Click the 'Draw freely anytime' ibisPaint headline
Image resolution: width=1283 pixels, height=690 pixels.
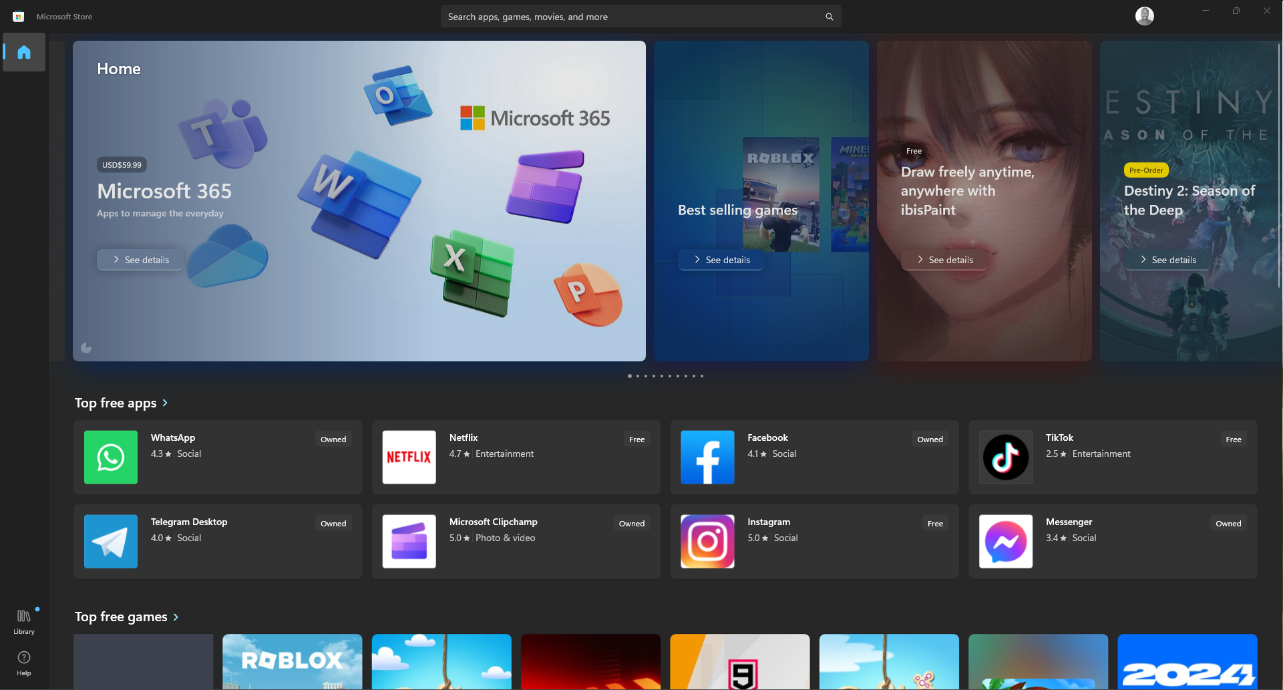[968, 191]
